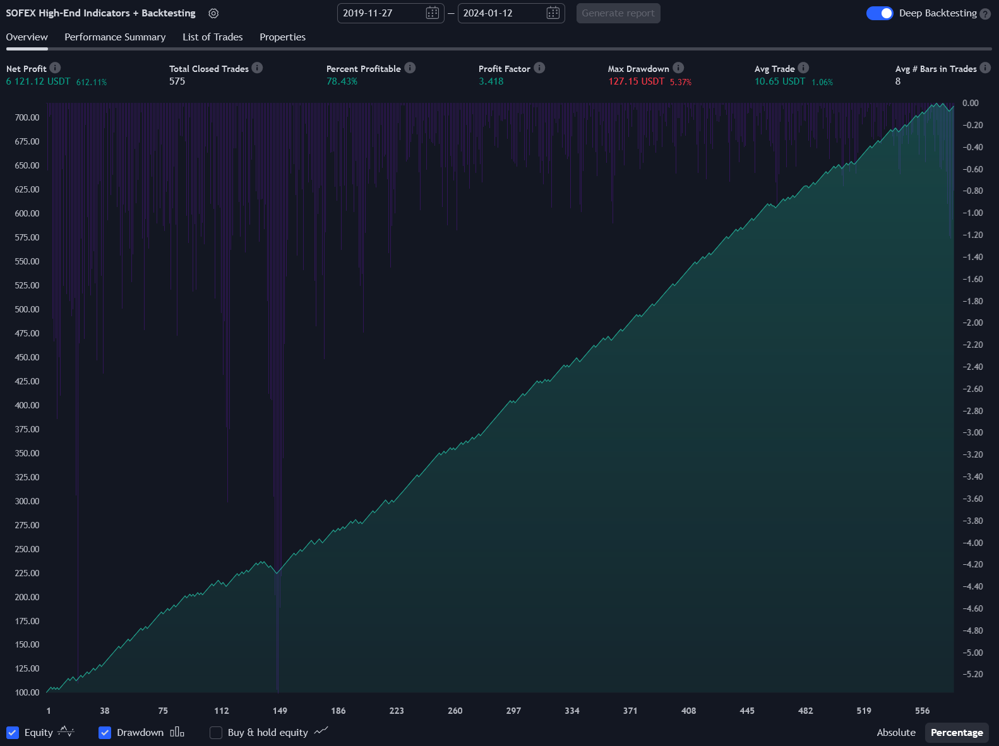The width and height of the screenshot is (999, 746).
Task: Open the start date calendar picker icon
Action: 432,13
